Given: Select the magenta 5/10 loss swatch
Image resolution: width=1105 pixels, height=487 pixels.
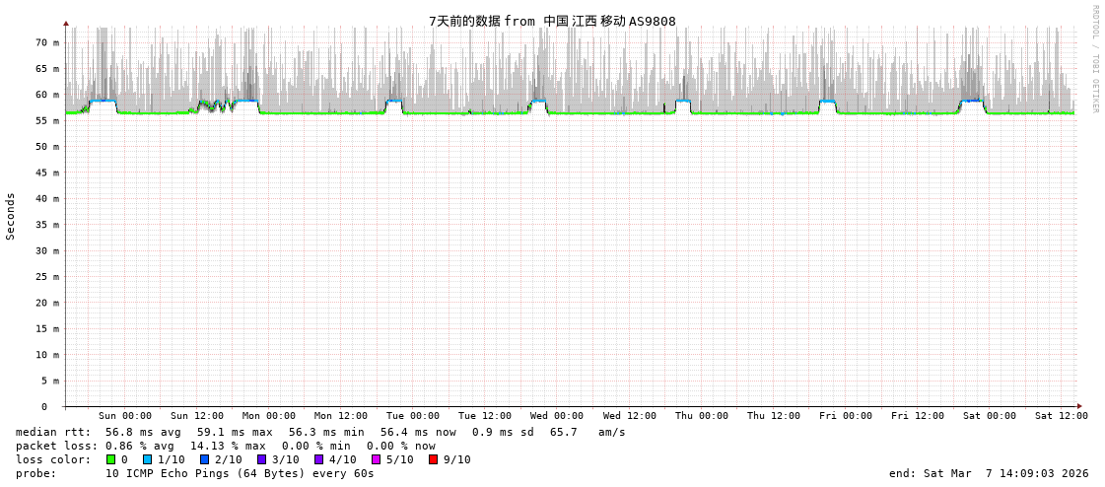Looking at the screenshot, I should click(x=377, y=459).
